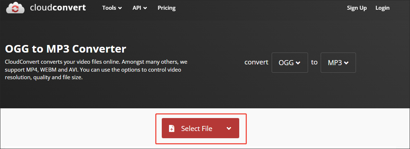Go to the Pricing page
Screen dimensions: 410x149
[166, 8]
